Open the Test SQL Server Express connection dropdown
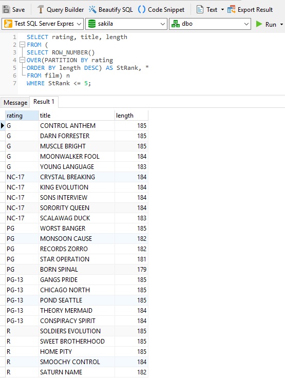The width and height of the screenshot is (285, 378). (x=43, y=24)
